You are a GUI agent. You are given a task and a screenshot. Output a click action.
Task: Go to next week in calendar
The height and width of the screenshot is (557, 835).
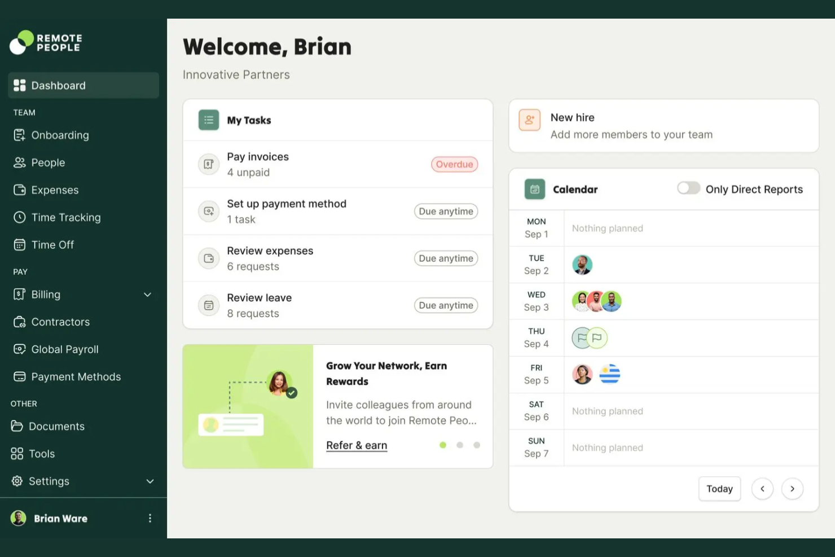tap(792, 489)
